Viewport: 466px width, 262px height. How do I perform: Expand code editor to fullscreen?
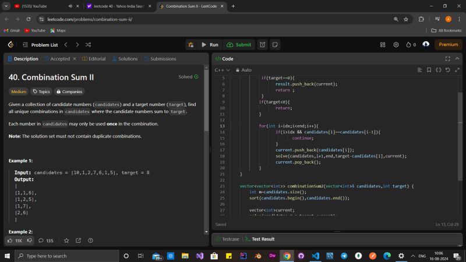point(447,59)
